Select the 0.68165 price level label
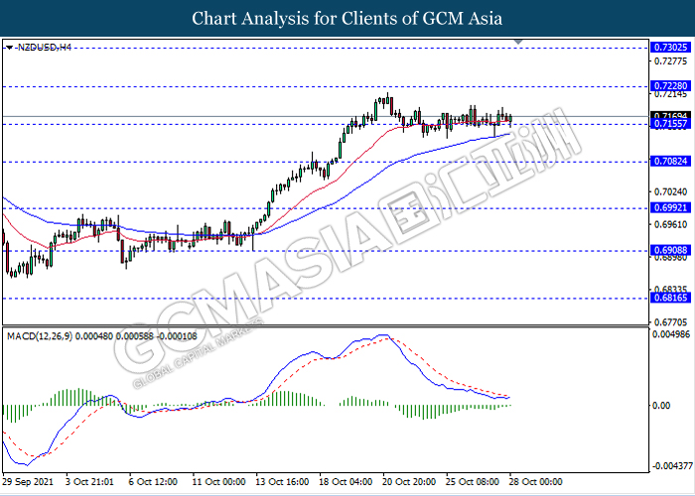This screenshot has width=695, height=496. pyautogui.click(x=670, y=298)
